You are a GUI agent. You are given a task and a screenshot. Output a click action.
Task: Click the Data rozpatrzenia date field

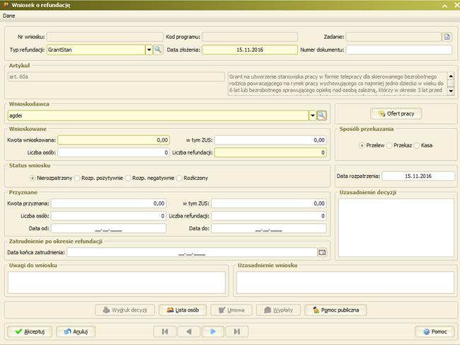click(418, 176)
